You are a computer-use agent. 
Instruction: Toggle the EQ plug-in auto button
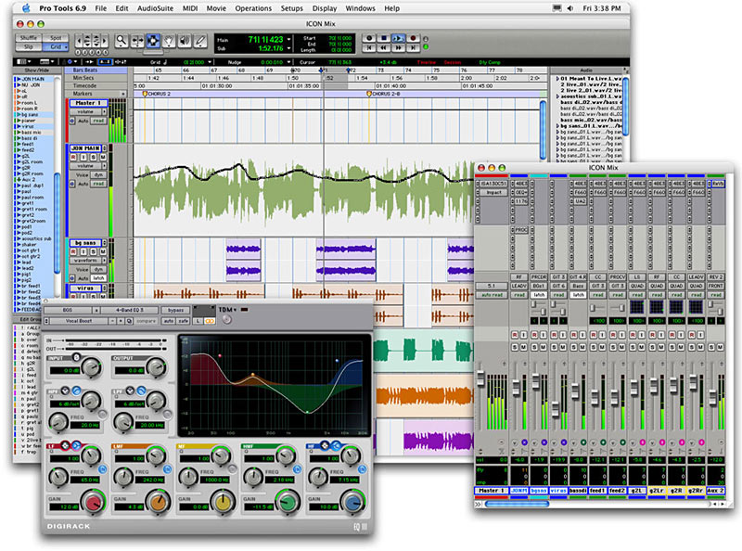point(169,321)
